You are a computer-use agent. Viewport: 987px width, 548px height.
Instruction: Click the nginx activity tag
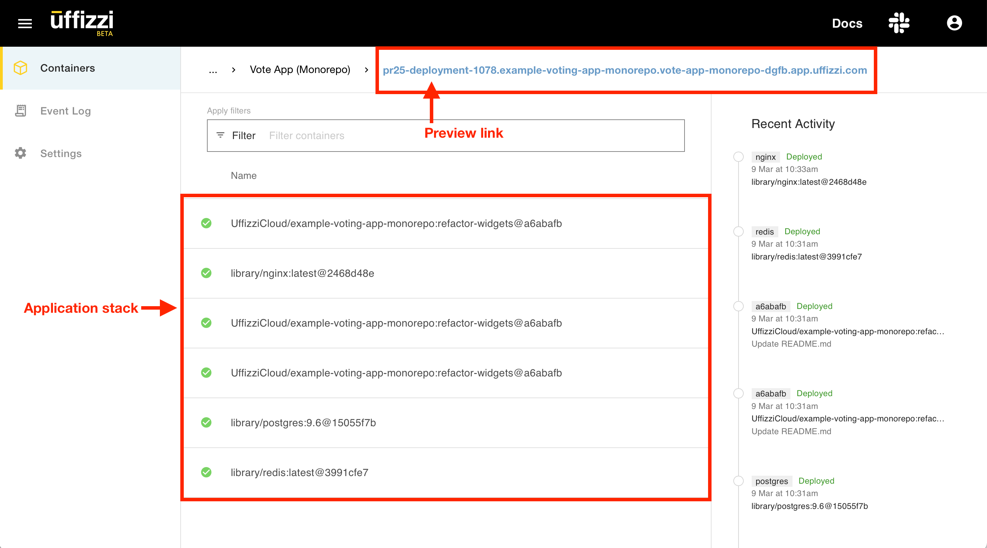coord(765,157)
